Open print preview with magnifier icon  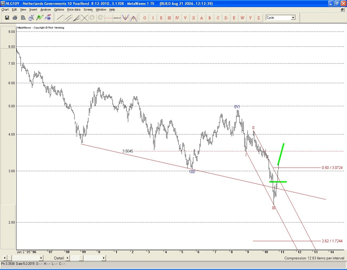[x=23, y=18]
